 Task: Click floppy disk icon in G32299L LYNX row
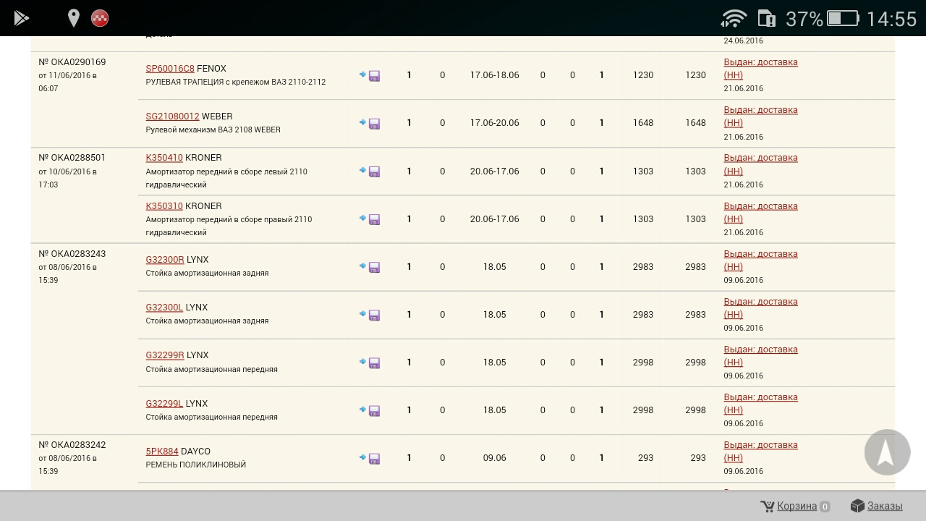374,411
